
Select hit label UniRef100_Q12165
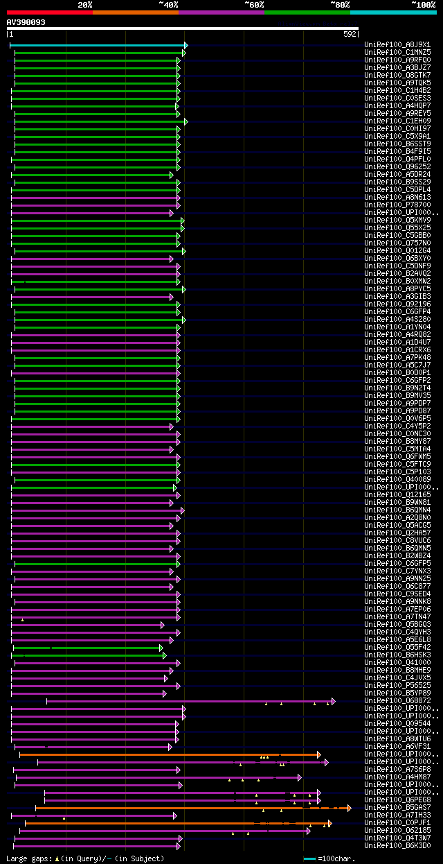pyautogui.click(x=397, y=495)
